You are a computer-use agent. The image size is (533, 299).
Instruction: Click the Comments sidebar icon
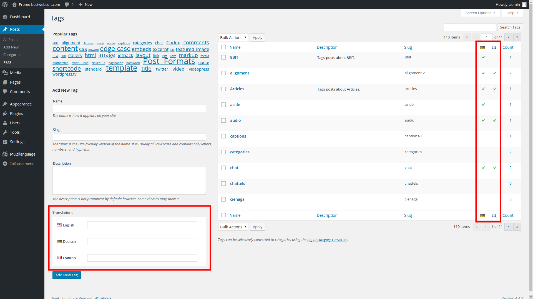(x=5, y=92)
